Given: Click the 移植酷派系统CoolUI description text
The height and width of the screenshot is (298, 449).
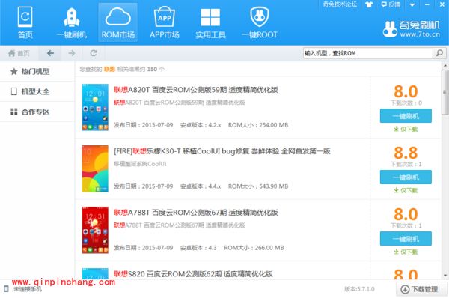Looking at the screenshot, I should pyautogui.click(x=140, y=164).
